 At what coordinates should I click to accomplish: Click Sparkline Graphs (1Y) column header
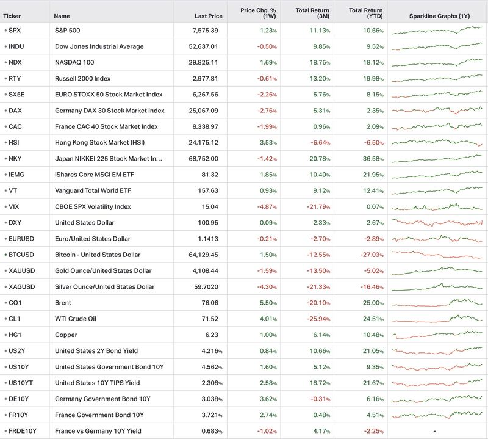(439, 16)
